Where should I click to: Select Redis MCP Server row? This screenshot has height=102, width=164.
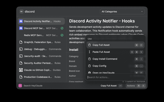(41, 35)
